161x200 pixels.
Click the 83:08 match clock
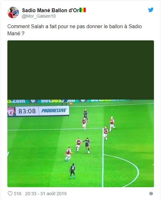coord(27,111)
